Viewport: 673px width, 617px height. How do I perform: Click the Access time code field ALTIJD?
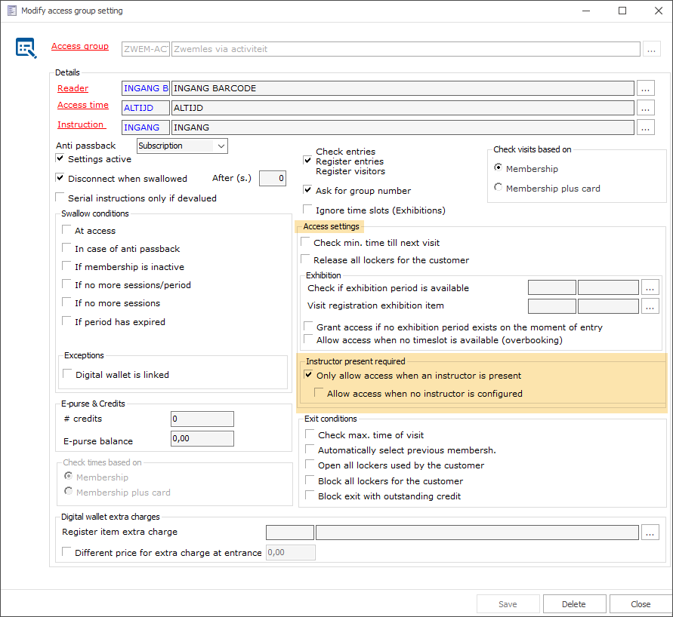pos(146,108)
